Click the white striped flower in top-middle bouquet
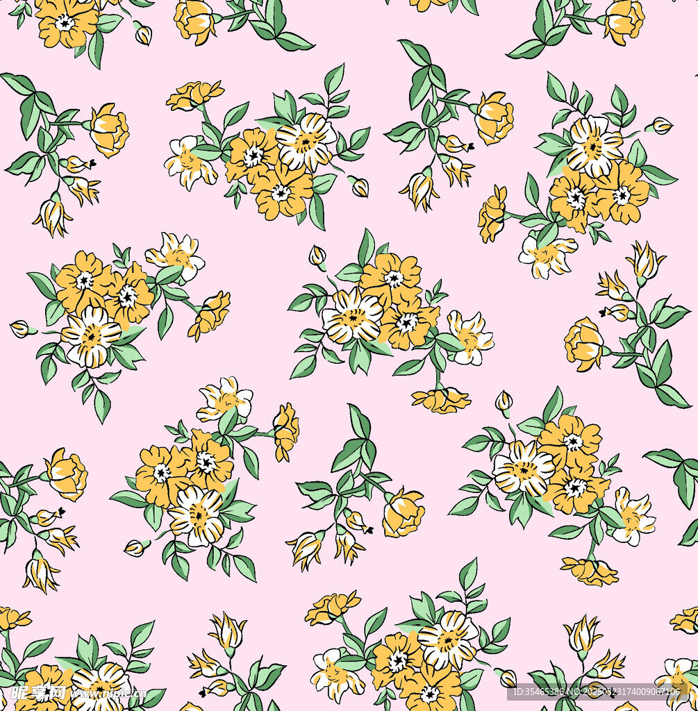Image resolution: width=698 pixels, height=711 pixels. tap(306, 142)
